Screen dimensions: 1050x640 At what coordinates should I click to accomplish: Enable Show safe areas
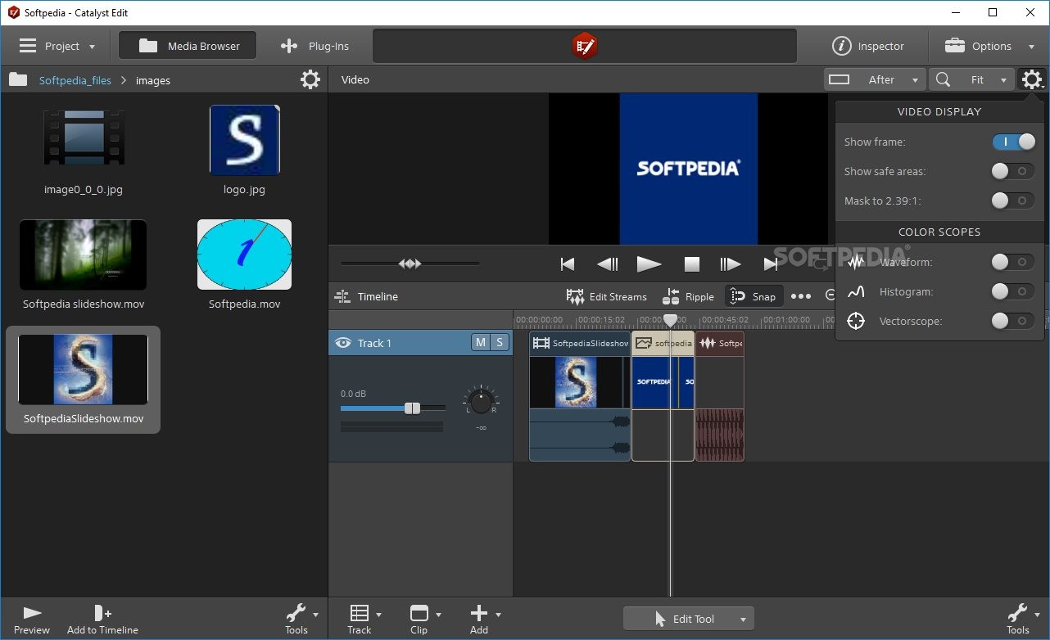pos(1012,171)
